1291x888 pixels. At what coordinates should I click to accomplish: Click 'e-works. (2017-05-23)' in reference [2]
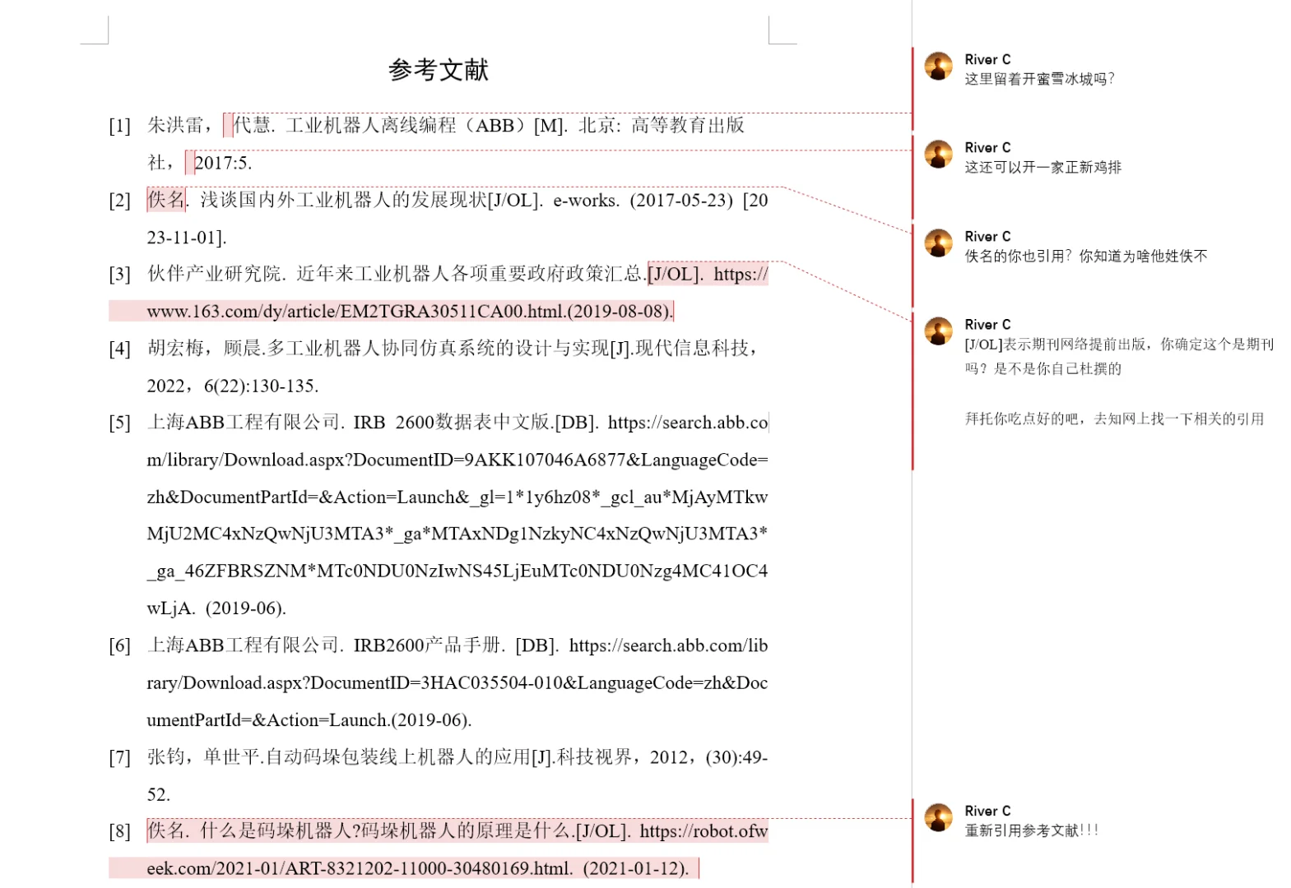click(x=643, y=200)
